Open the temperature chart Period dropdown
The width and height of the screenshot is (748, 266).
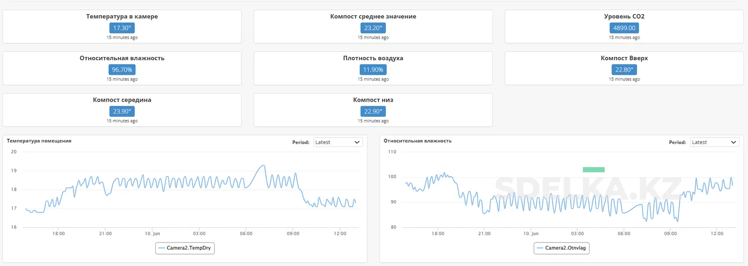coord(338,142)
